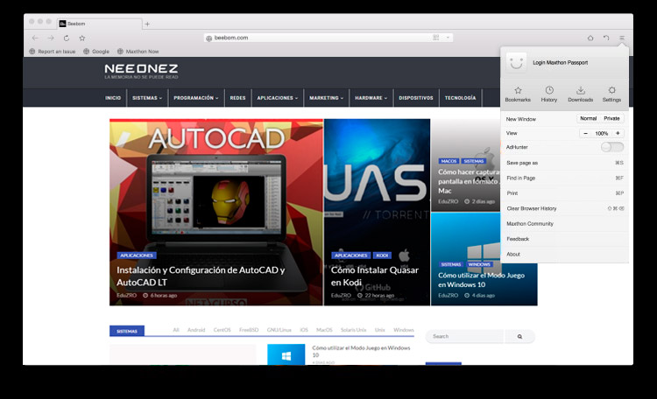Open Settings gear in the menu panel
The width and height of the screenshot is (657, 399).
coord(611,94)
